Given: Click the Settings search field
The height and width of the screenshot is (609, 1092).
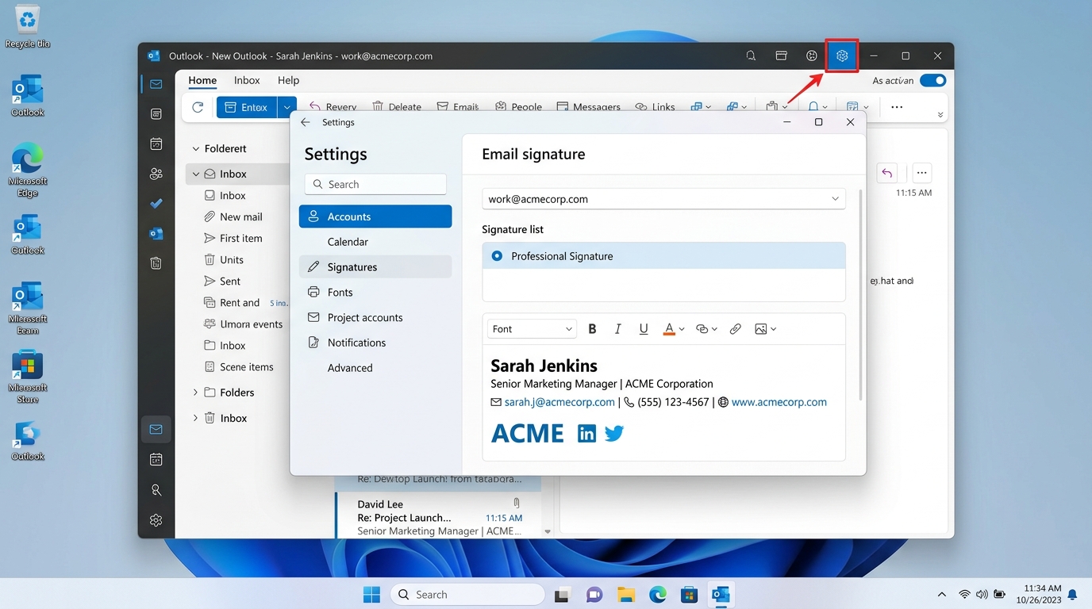Looking at the screenshot, I should (375, 184).
